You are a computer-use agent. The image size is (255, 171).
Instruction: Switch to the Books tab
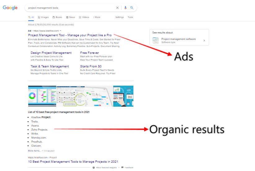pos(57,17)
